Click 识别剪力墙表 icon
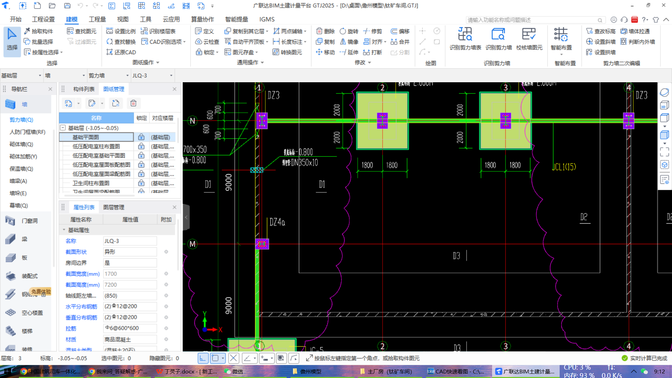The width and height of the screenshot is (672, 378). point(465,39)
